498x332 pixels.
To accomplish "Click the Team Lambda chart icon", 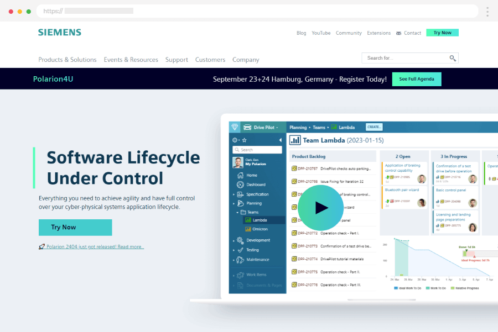I will click(x=295, y=140).
